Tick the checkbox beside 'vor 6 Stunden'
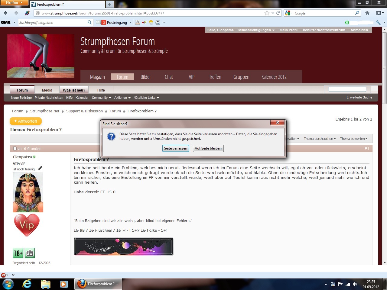Screen dimensions: 387x290 (15, 149)
